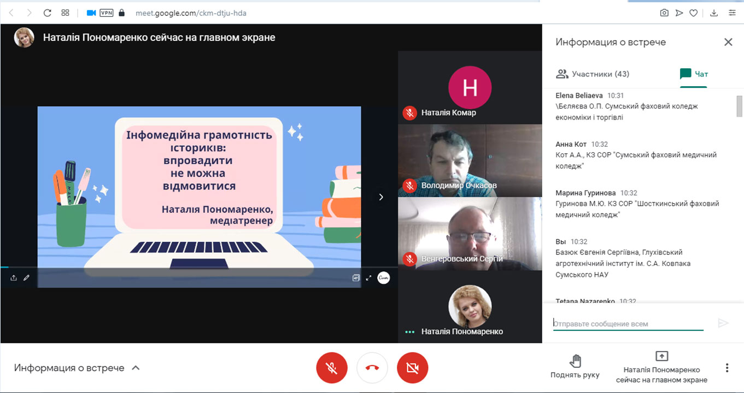Image resolution: width=744 pixels, height=393 pixels.
Task: Switch to the Чат tab
Action: 694,74
